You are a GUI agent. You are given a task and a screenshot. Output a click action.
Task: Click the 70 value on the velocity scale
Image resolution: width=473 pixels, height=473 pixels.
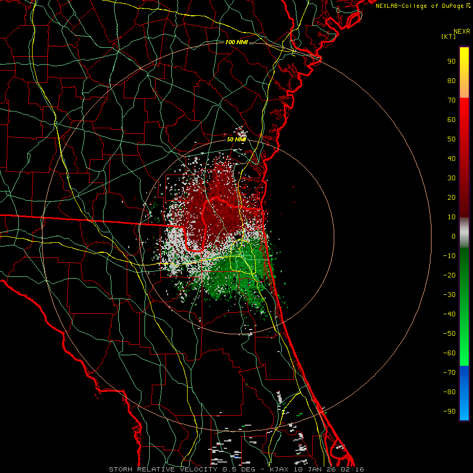point(451,100)
